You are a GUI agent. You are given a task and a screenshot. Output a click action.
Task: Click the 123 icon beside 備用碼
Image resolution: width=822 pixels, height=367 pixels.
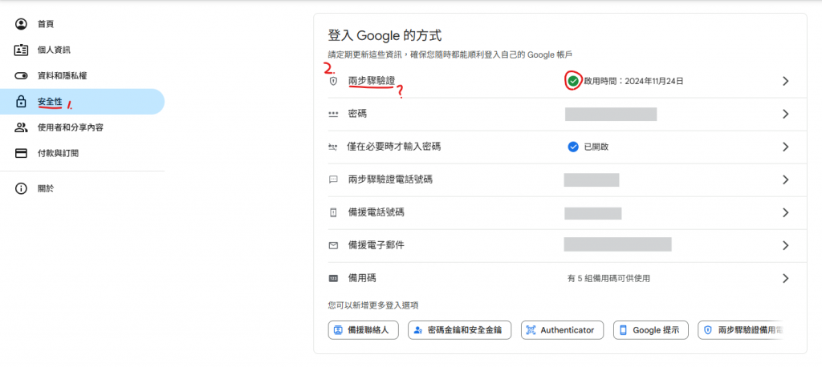tap(333, 279)
